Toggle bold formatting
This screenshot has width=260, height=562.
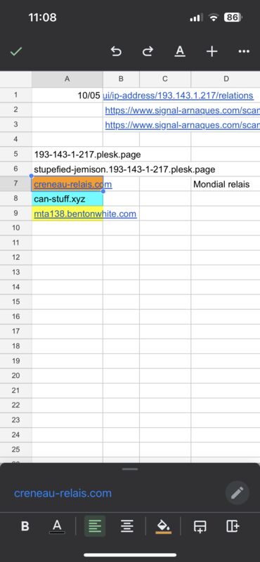pos(25,526)
